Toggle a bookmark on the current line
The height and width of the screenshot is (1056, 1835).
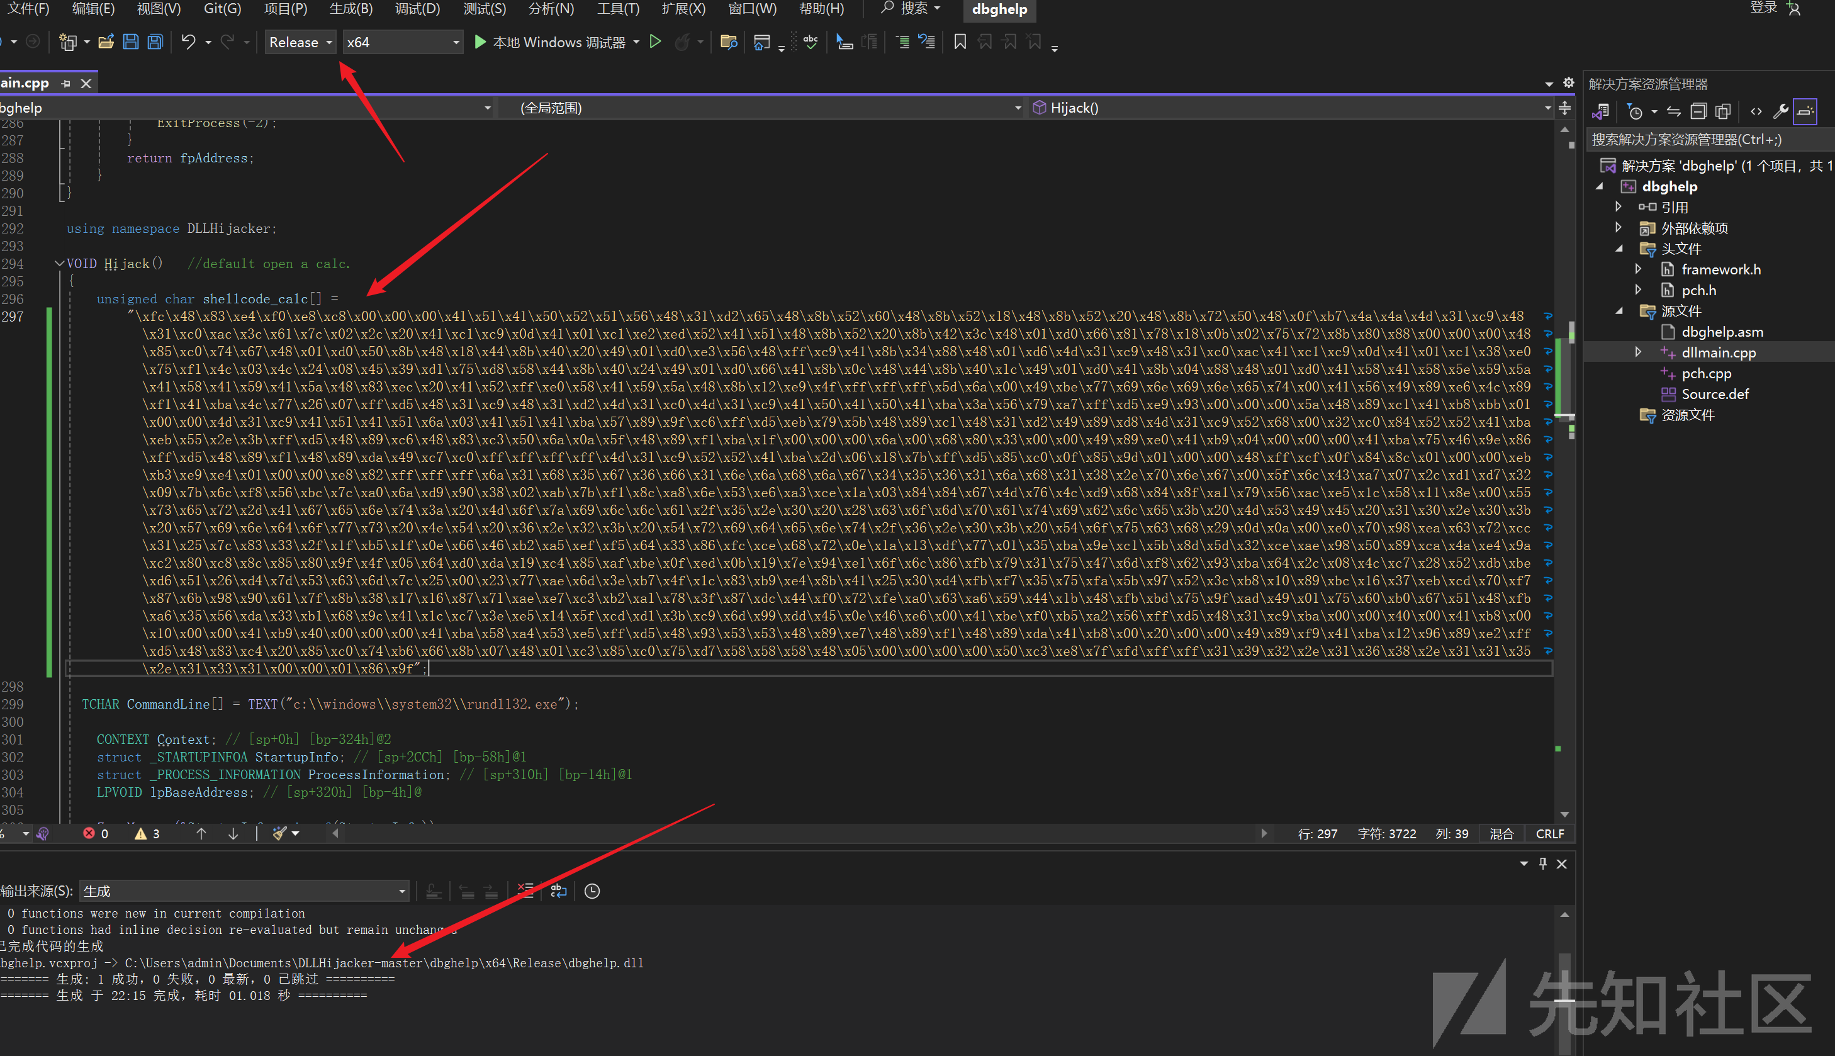tap(960, 42)
